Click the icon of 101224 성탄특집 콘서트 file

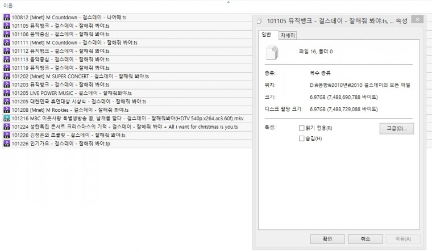point(7,127)
